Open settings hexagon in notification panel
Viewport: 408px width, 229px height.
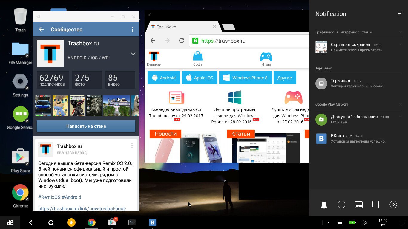[393, 205]
